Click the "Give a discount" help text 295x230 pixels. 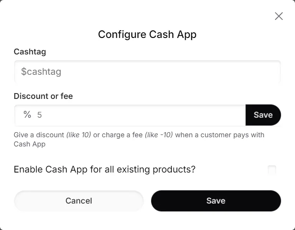click(39, 135)
